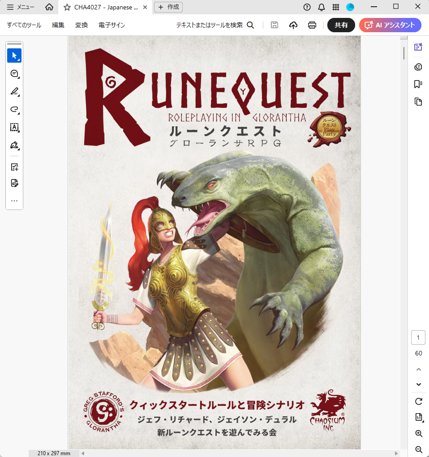This screenshot has width=429, height=457.
Task: Choose the selection arrow tool
Action: [x=14, y=56]
